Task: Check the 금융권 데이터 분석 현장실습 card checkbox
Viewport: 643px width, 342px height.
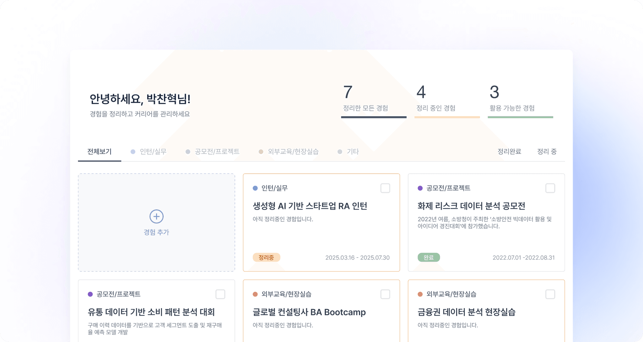Action: (550, 294)
